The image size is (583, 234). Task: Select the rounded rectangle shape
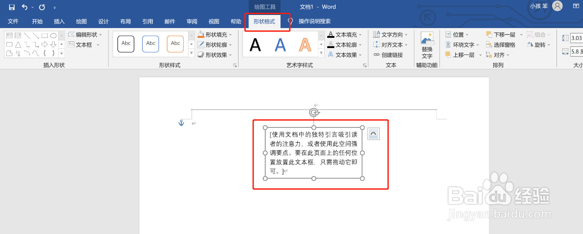click(9, 44)
